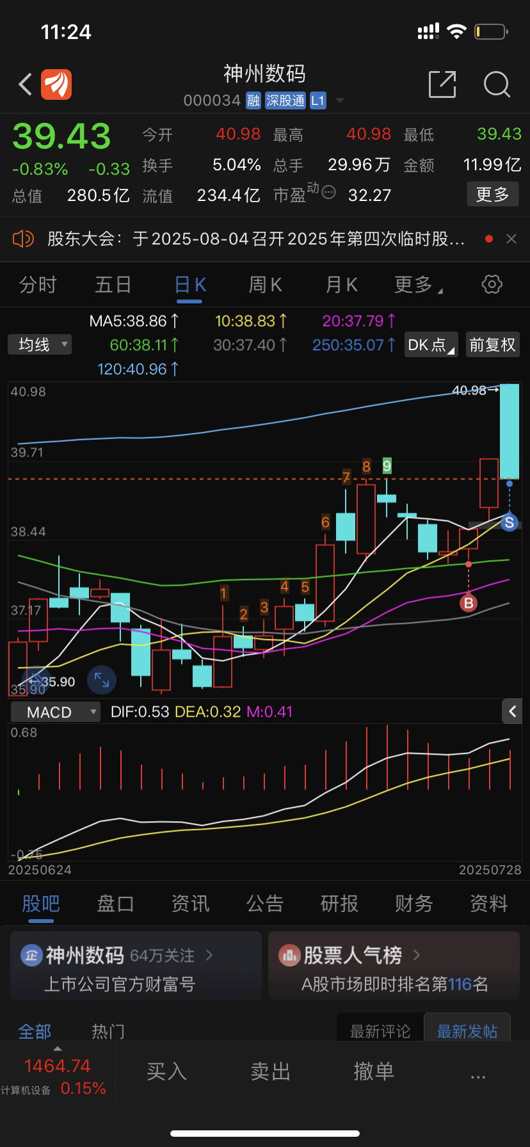
Task: Tap the 股票人气榜 chart icon
Action: point(289,955)
